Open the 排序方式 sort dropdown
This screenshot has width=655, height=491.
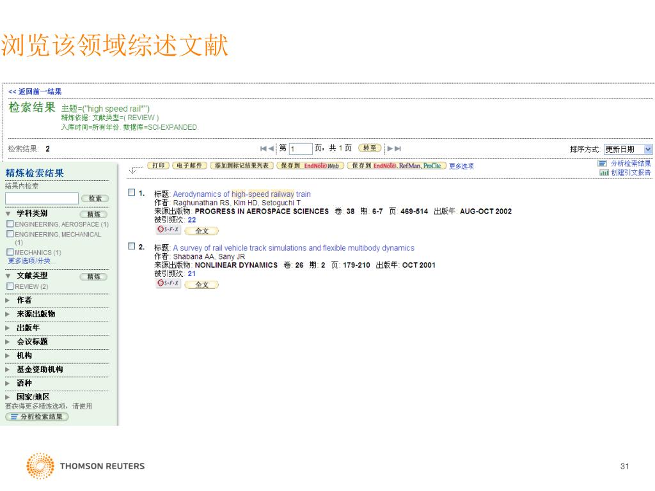tap(628, 149)
